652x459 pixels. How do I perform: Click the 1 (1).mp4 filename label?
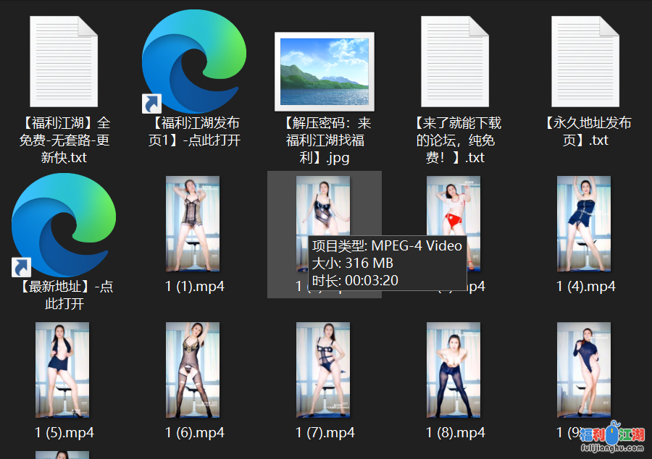194,287
